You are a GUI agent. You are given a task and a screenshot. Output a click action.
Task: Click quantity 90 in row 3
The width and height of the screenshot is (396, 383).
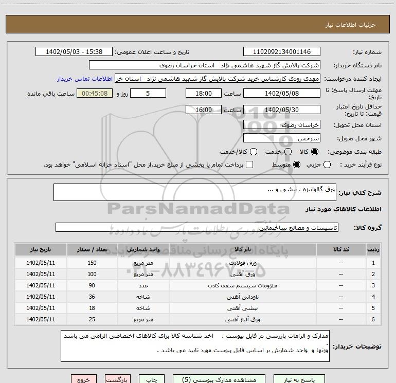(92, 285)
